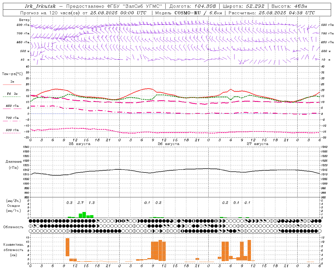This screenshot has height=268, width=335.
Task: Click the "26 августа" date label
Action: click(x=169, y=144)
